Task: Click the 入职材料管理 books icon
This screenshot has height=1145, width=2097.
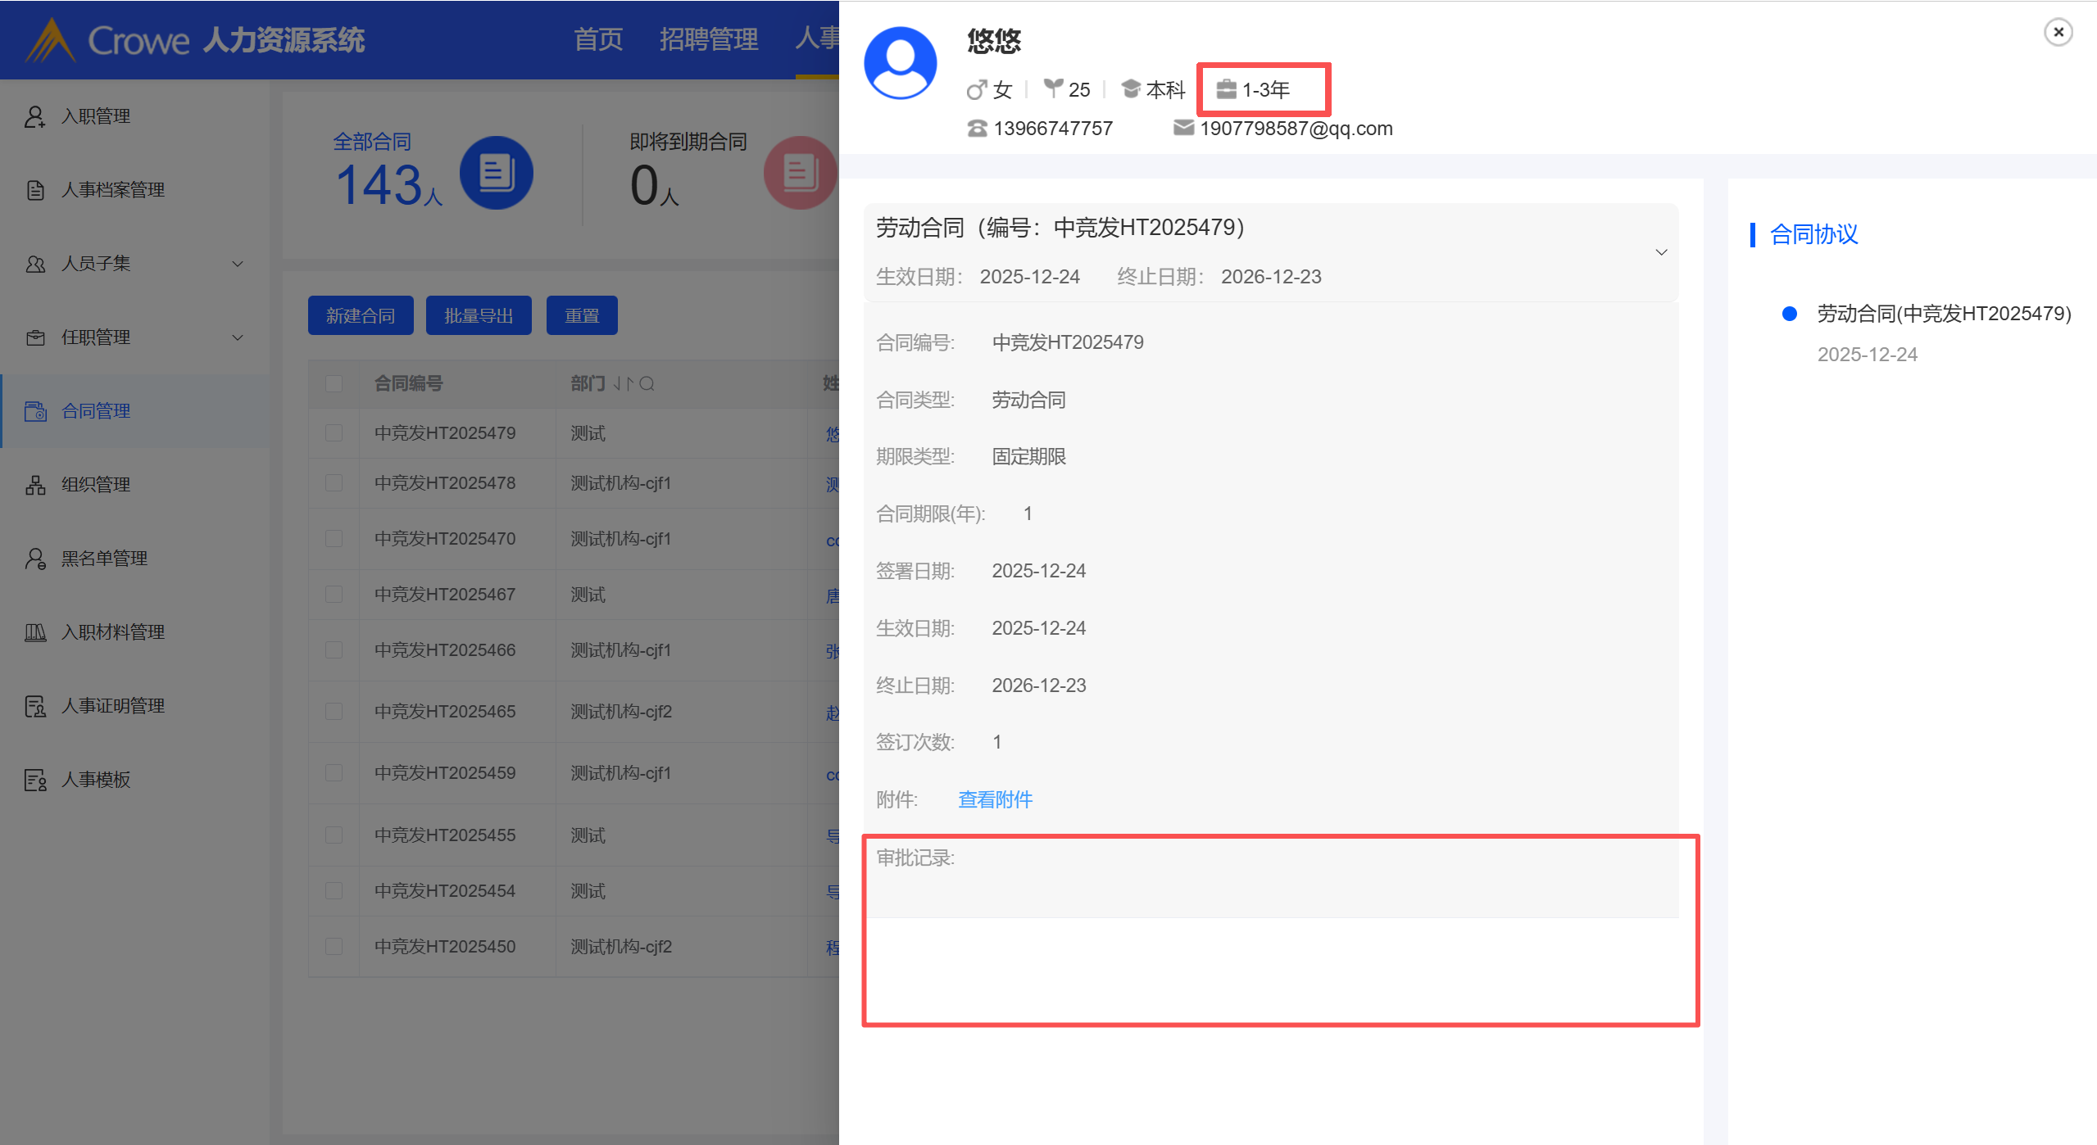Action: pyautogui.click(x=34, y=632)
